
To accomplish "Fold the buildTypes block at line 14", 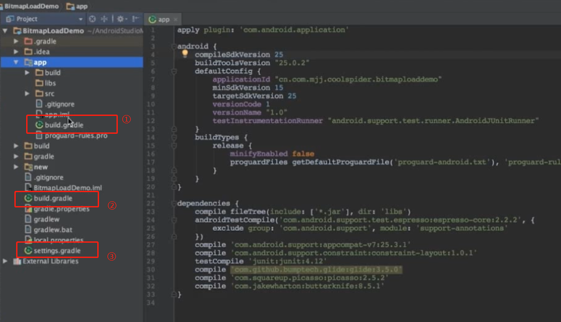I will [x=174, y=137].
